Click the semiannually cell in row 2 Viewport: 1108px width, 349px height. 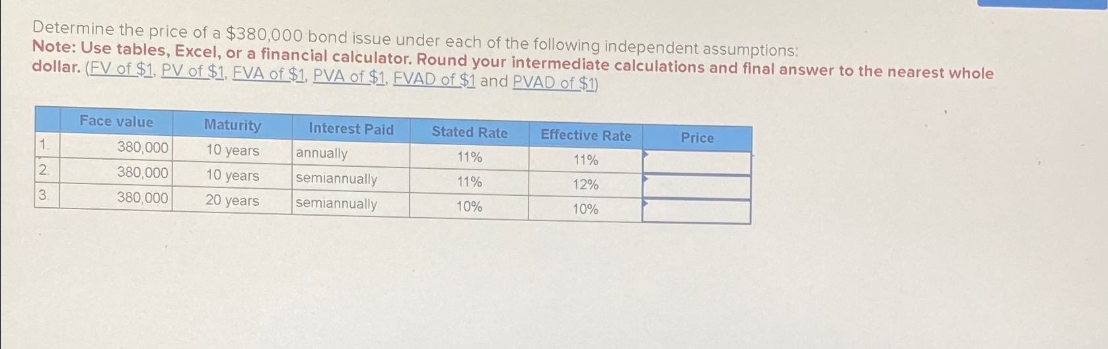(351, 179)
